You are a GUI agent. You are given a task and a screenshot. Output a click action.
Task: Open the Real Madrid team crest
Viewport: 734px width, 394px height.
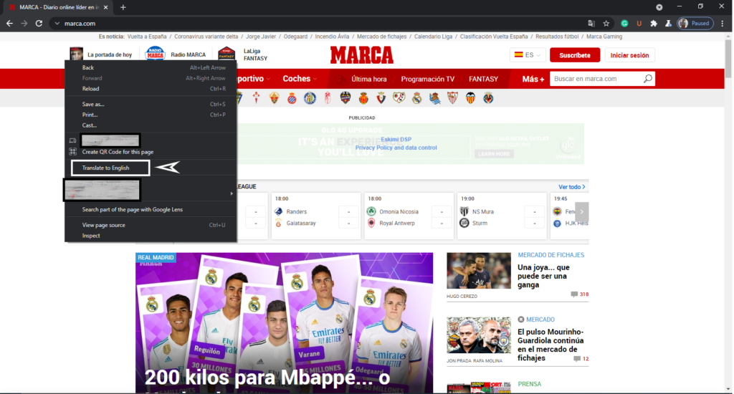pyautogui.click(x=416, y=98)
